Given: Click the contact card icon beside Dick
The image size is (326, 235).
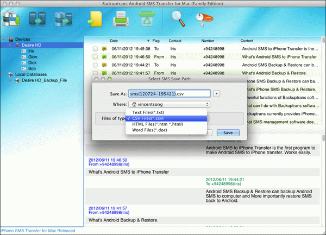Looking at the screenshot, I should [24, 63].
